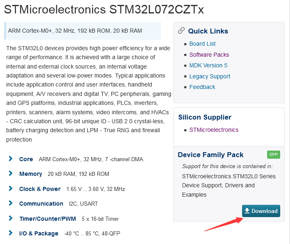The height and width of the screenshot is (244, 290).
Task: Click the Timer/Counter/PWM heading label
Action: (x=48, y=219)
